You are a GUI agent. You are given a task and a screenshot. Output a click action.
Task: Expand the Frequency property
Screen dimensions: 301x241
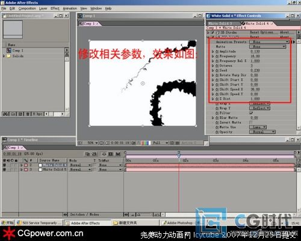213,56
